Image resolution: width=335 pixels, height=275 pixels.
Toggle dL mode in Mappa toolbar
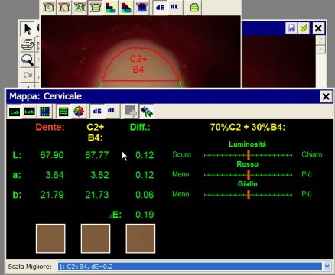tap(112, 111)
